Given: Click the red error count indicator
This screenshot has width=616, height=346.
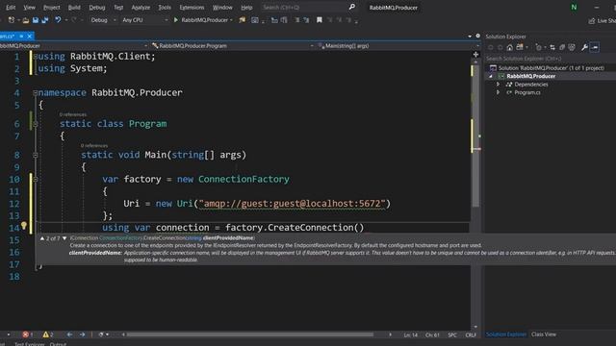Looking at the screenshot, I should pyautogui.click(x=28, y=334).
